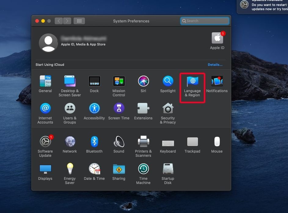This screenshot has width=288, height=213.
Task: Select the Notifications preference icon
Action: click(x=217, y=81)
